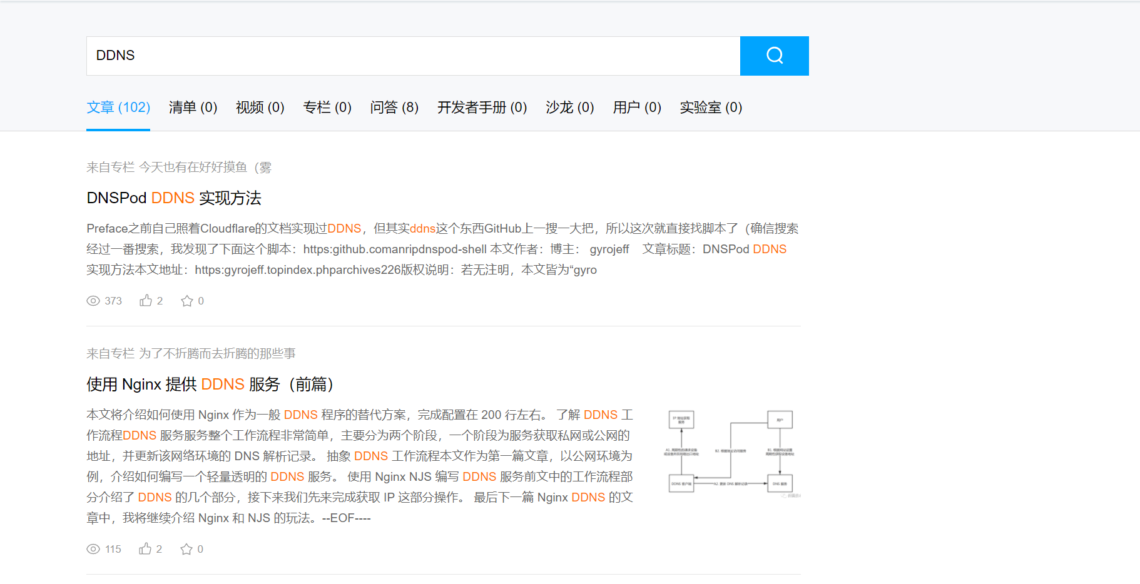Click the view count eye icon on DNSPod article
The image size is (1140, 584).
(x=92, y=301)
